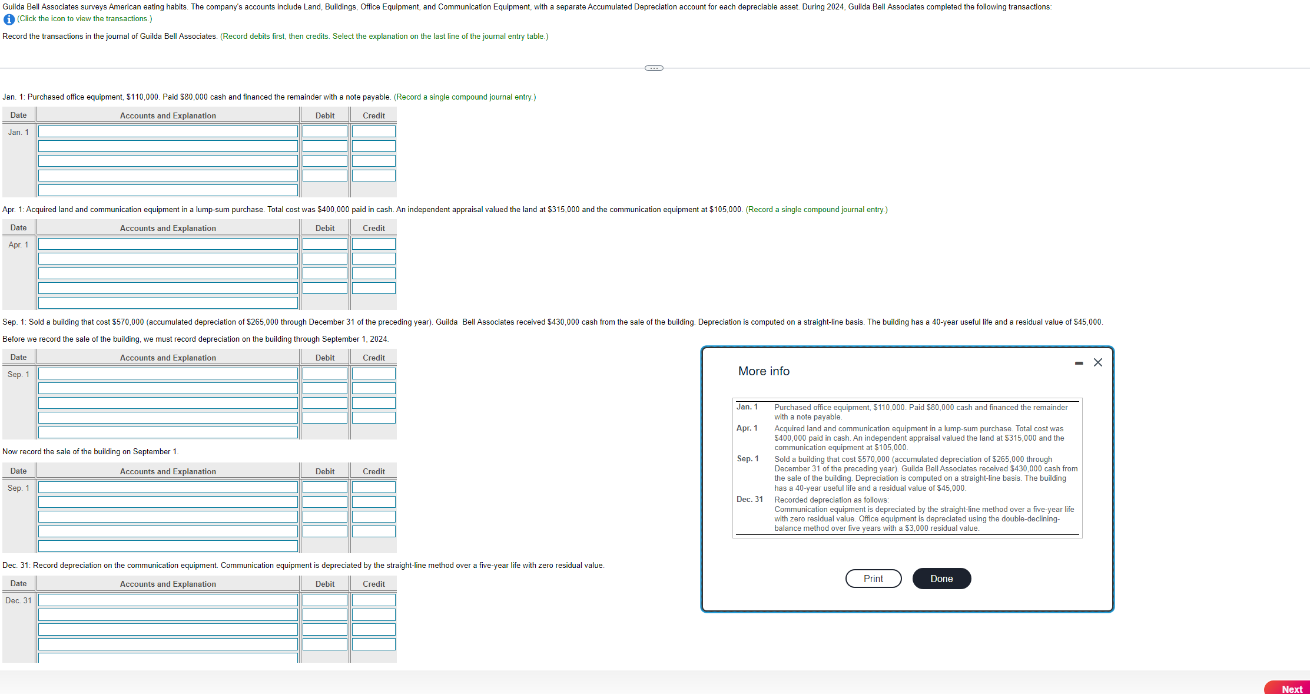Click first debit field for Jan. 1 entry

click(x=324, y=131)
